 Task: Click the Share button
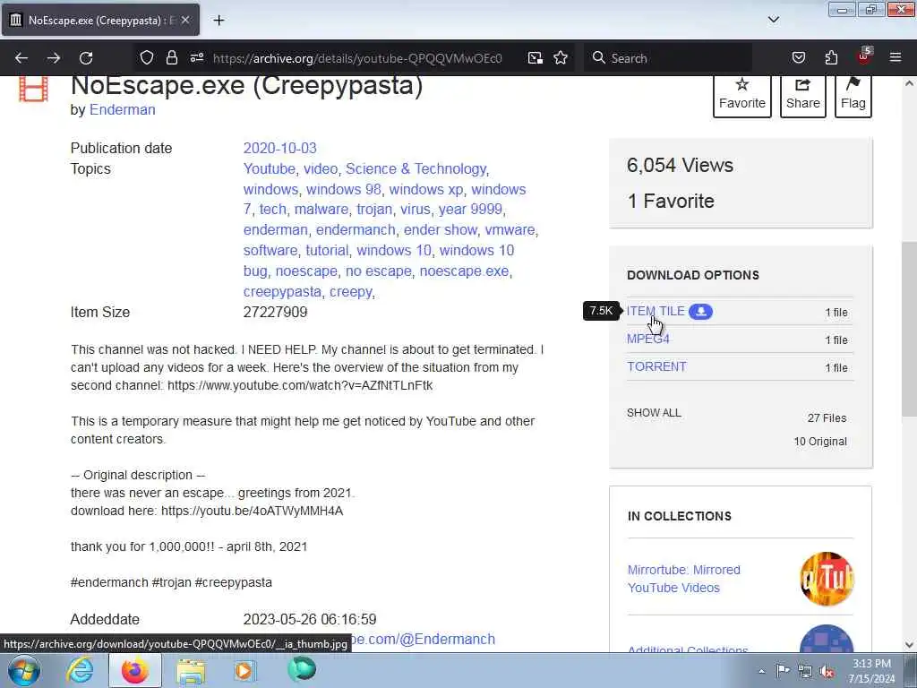[803, 95]
